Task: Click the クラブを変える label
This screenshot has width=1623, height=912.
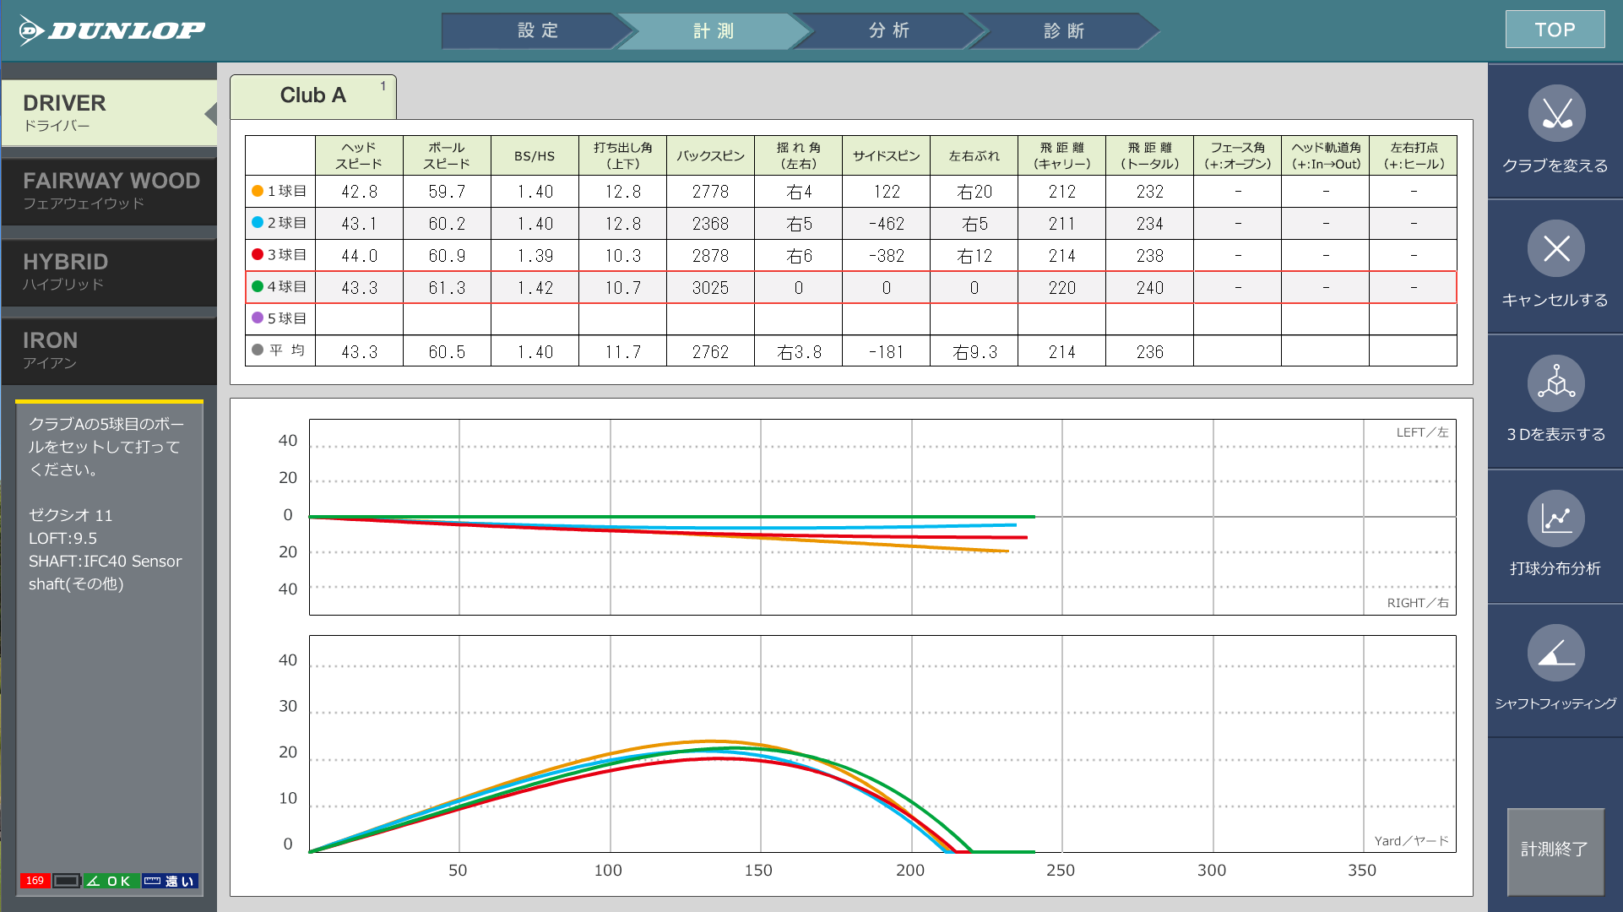Action: tap(1555, 166)
